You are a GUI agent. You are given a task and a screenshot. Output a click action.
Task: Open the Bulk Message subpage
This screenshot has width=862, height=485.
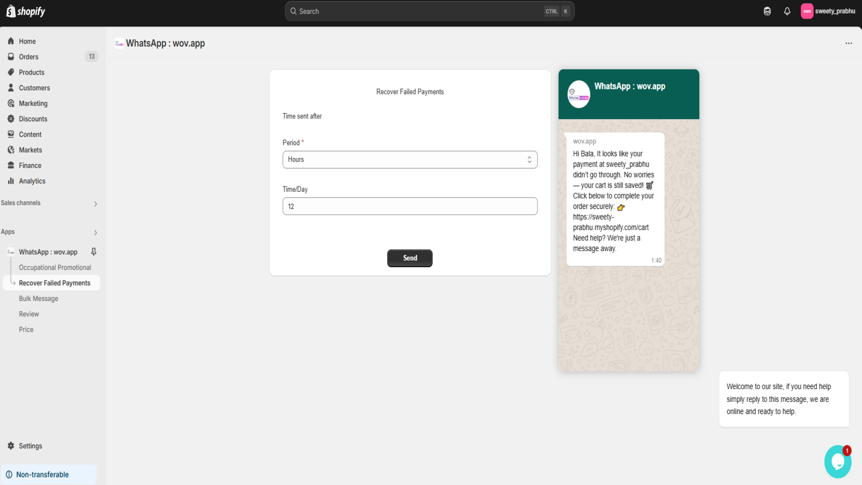[x=38, y=299]
